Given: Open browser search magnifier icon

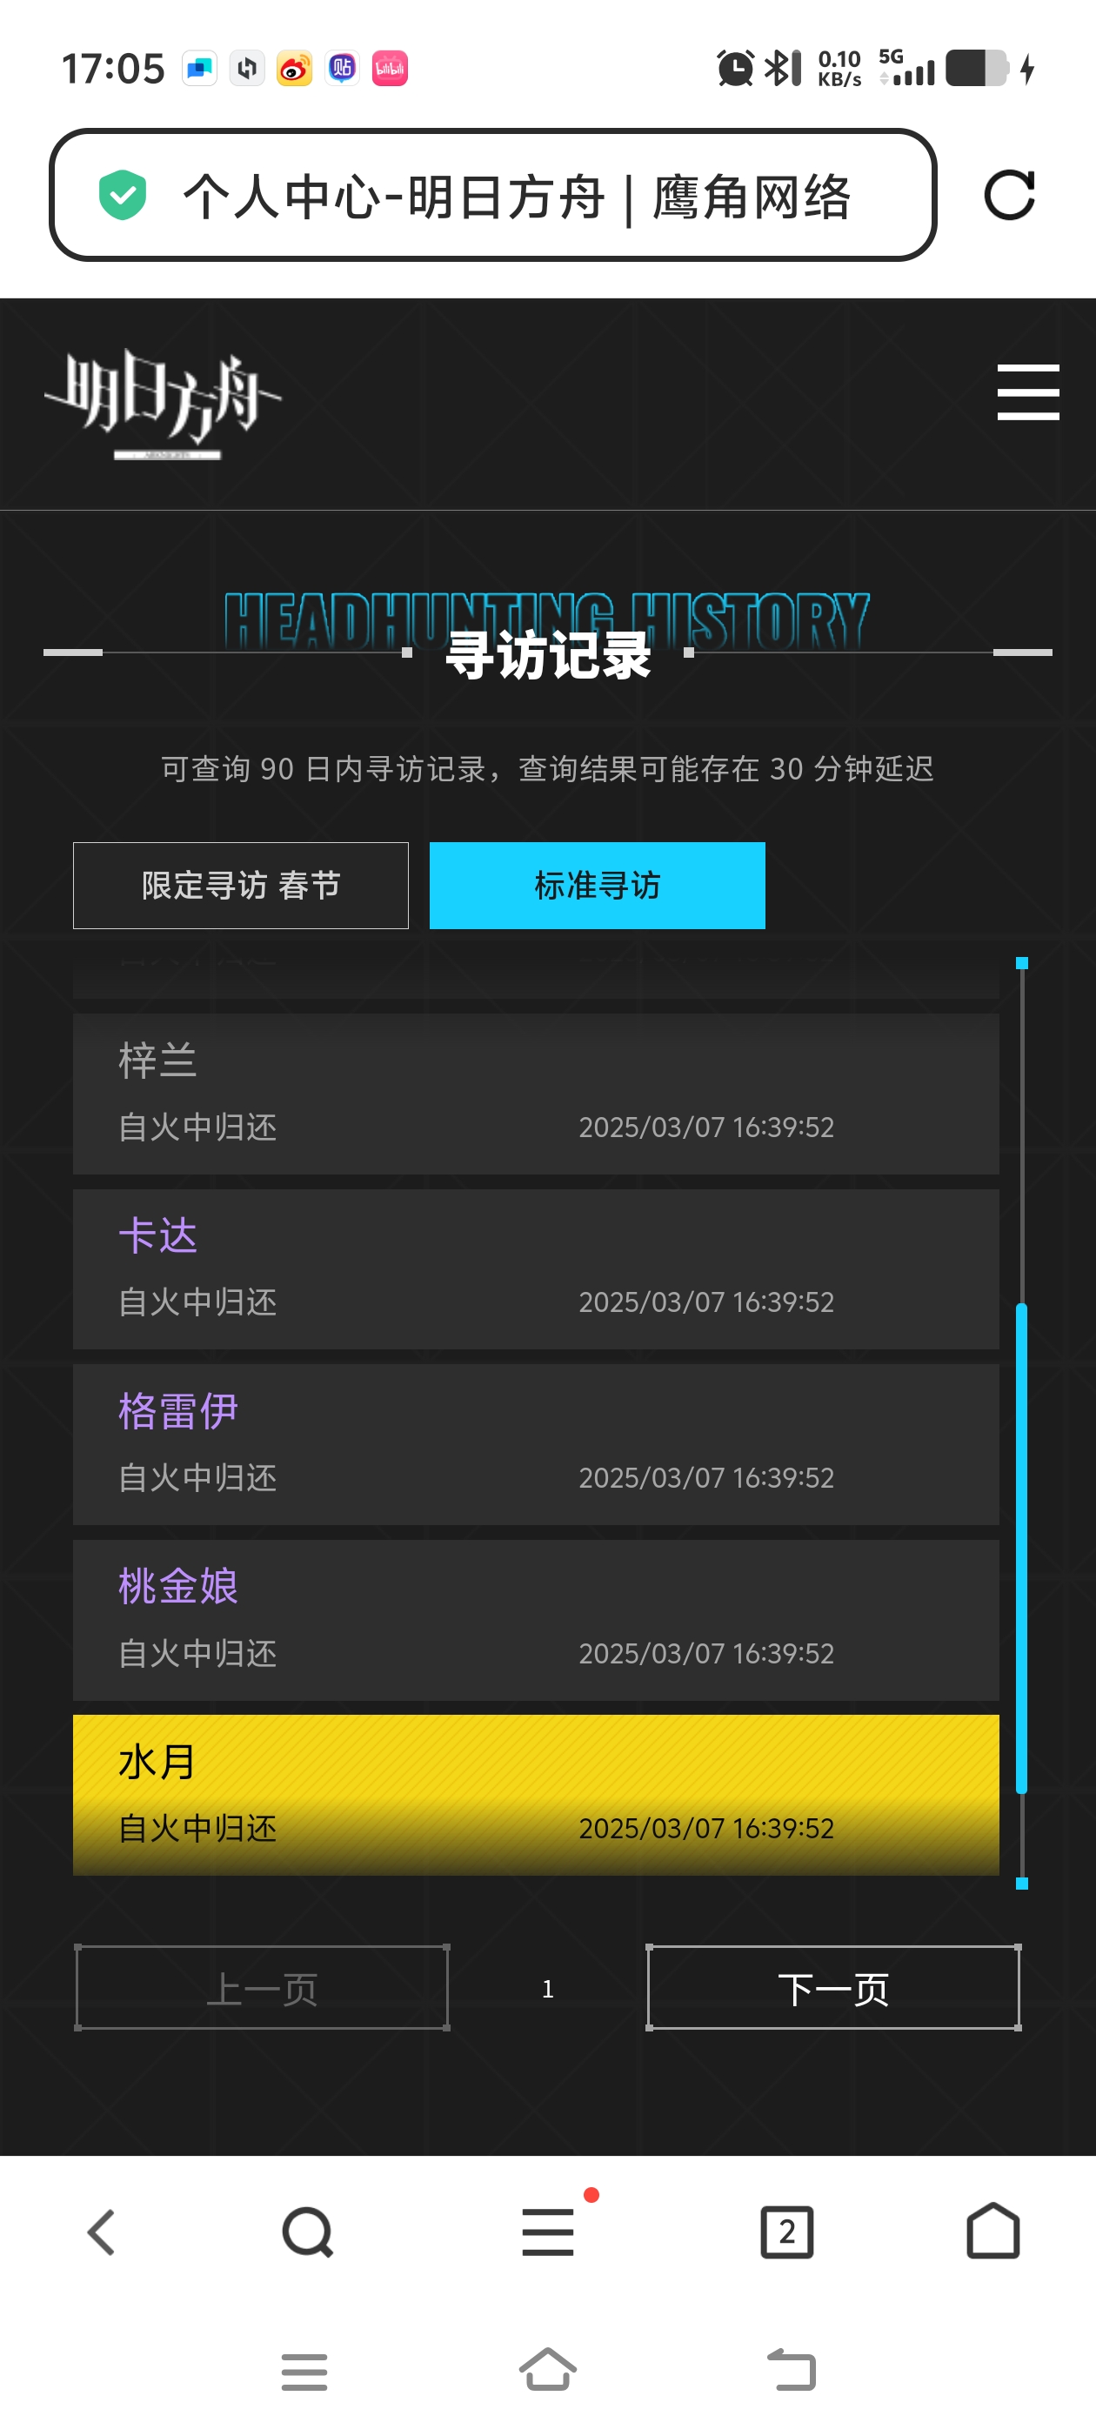Looking at the screenshot, I should 308,2232.
